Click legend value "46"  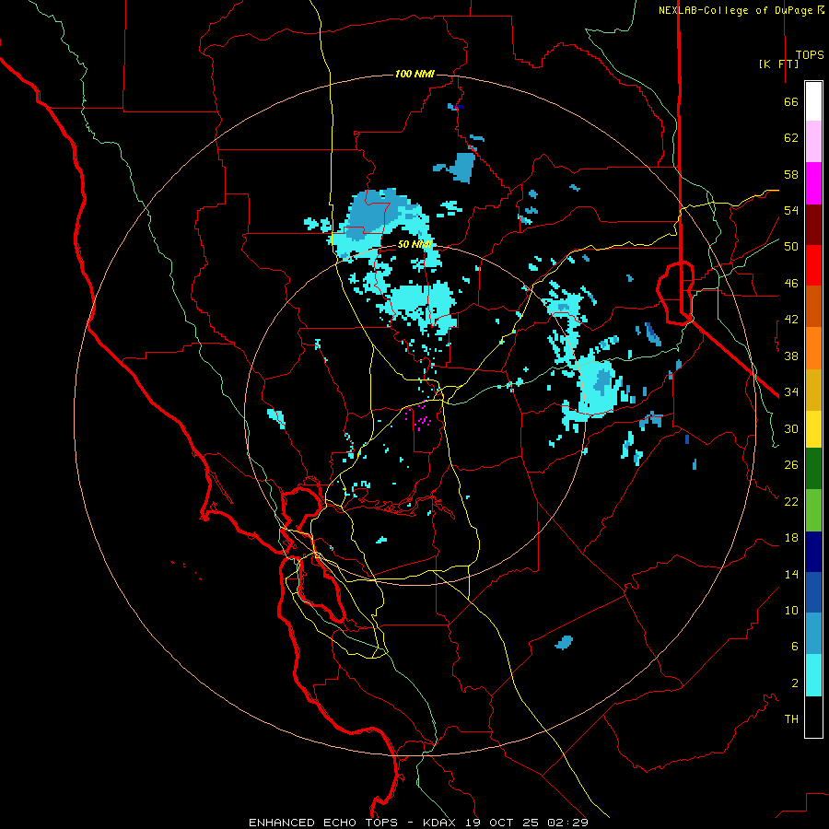click(791, 284)
